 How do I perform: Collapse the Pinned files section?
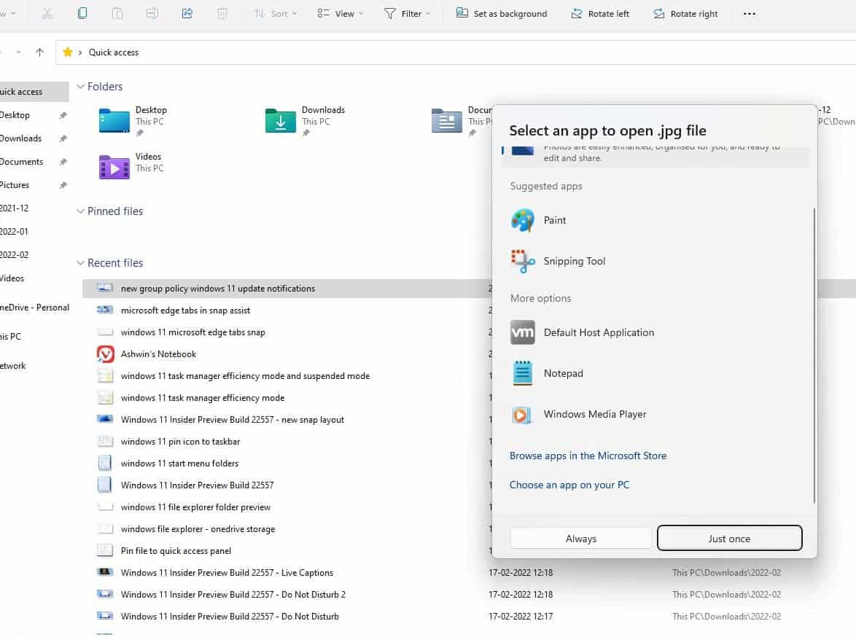coord(80,211)
